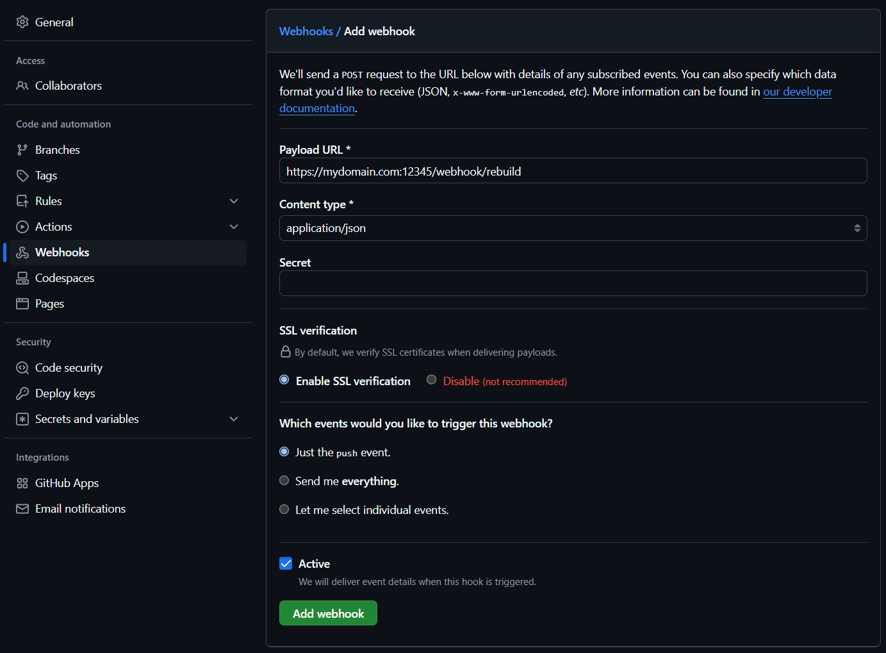Click the General settings gear icon
This screenshot has height=653, width=886.
22,22
